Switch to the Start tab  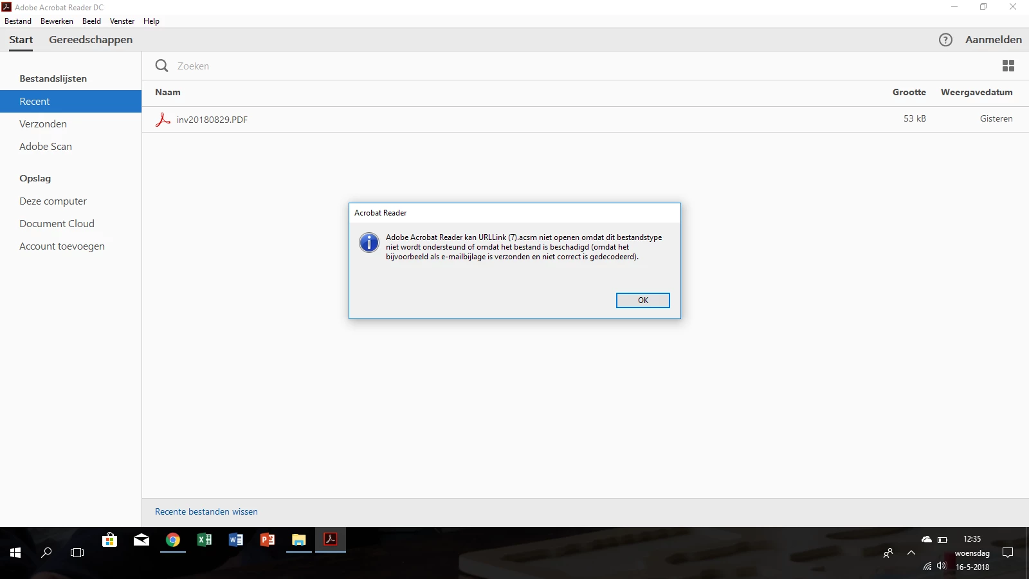(21, 40)
